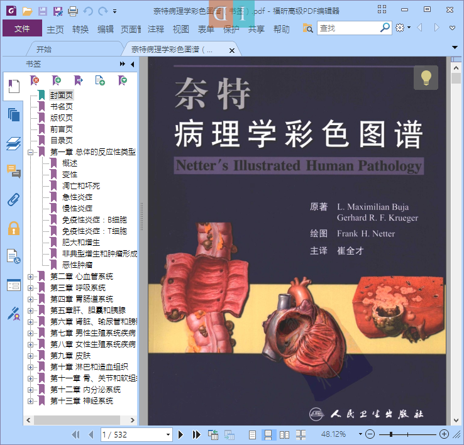Click the save-as icon with pencil
The width and height of the screenshot is (464, 445).
pyautogui.click(x=58, y=11)
